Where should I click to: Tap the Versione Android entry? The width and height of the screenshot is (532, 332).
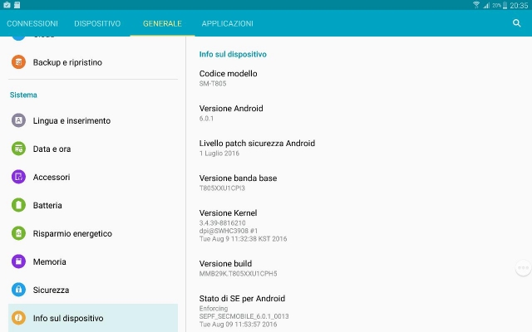pos(232,113)
